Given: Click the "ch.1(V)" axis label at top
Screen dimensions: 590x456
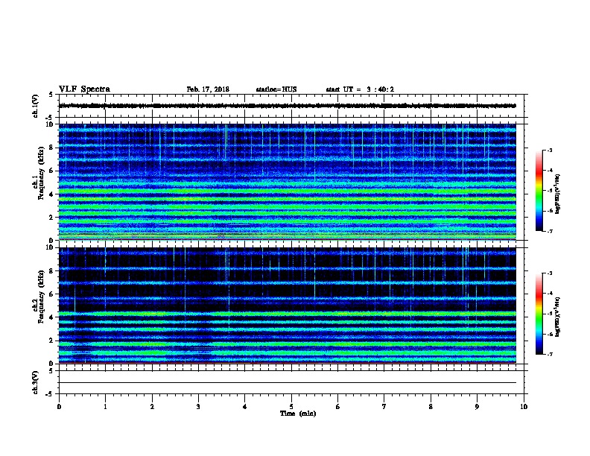Looking at the screenshot, I should coord(35,106).
